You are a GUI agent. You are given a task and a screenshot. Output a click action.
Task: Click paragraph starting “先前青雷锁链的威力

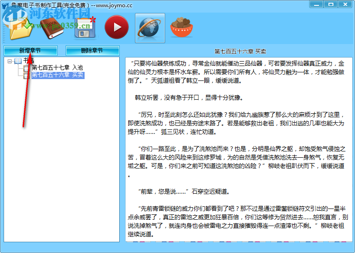point(238,222)
